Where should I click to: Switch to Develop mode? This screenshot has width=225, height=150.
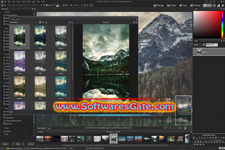click(x=195, y=5)
